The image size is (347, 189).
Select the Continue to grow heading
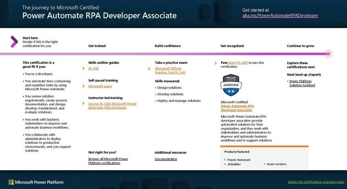(301, 46)
